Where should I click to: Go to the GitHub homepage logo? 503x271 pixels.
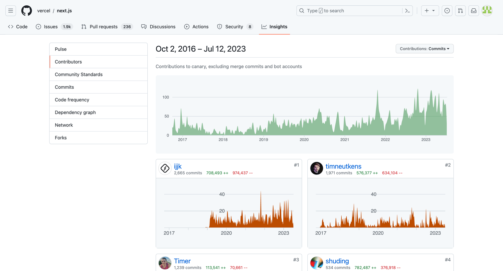27,11
